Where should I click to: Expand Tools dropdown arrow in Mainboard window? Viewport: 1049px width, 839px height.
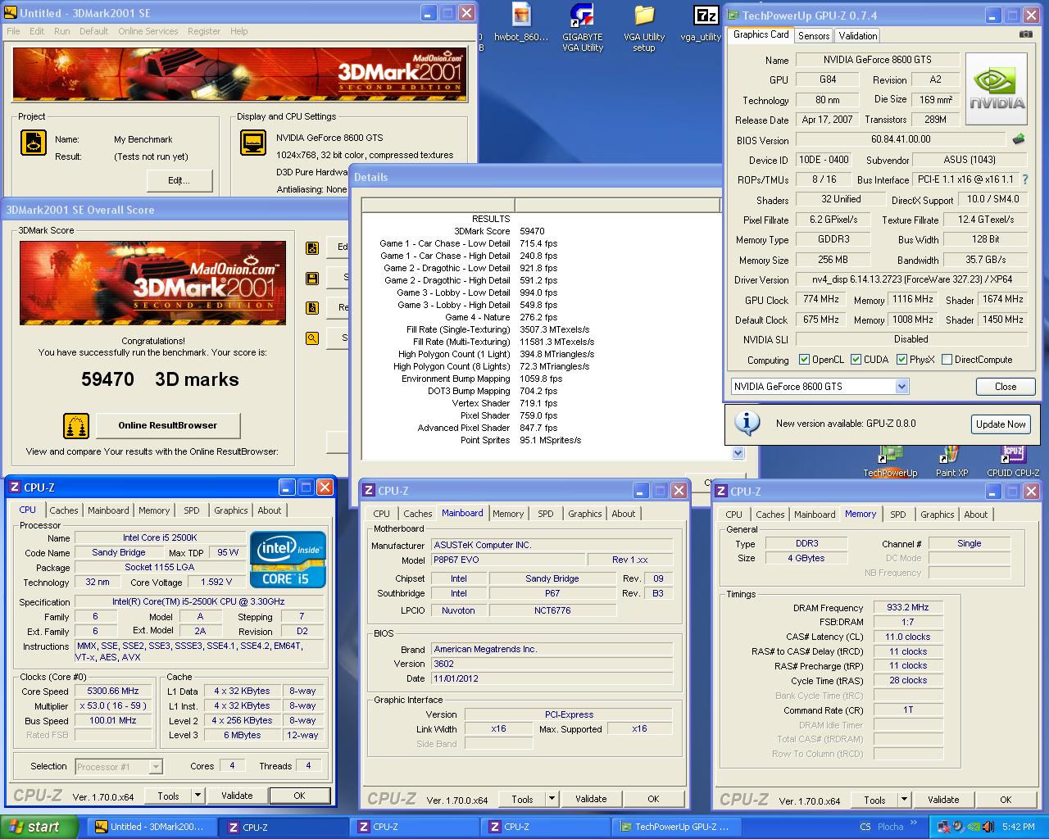pyautogui.click(x=552, y=799)
